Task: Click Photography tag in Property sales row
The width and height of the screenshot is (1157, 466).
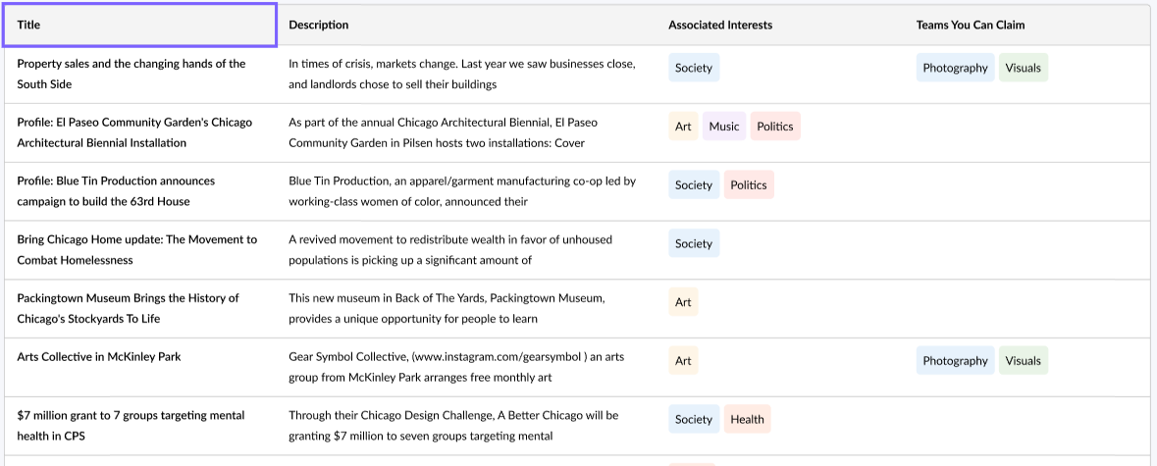Action: tap(955, 68)
